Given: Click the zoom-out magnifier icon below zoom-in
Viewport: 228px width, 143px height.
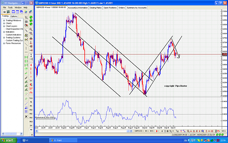Looking at the screenshot, I should 31,33.
